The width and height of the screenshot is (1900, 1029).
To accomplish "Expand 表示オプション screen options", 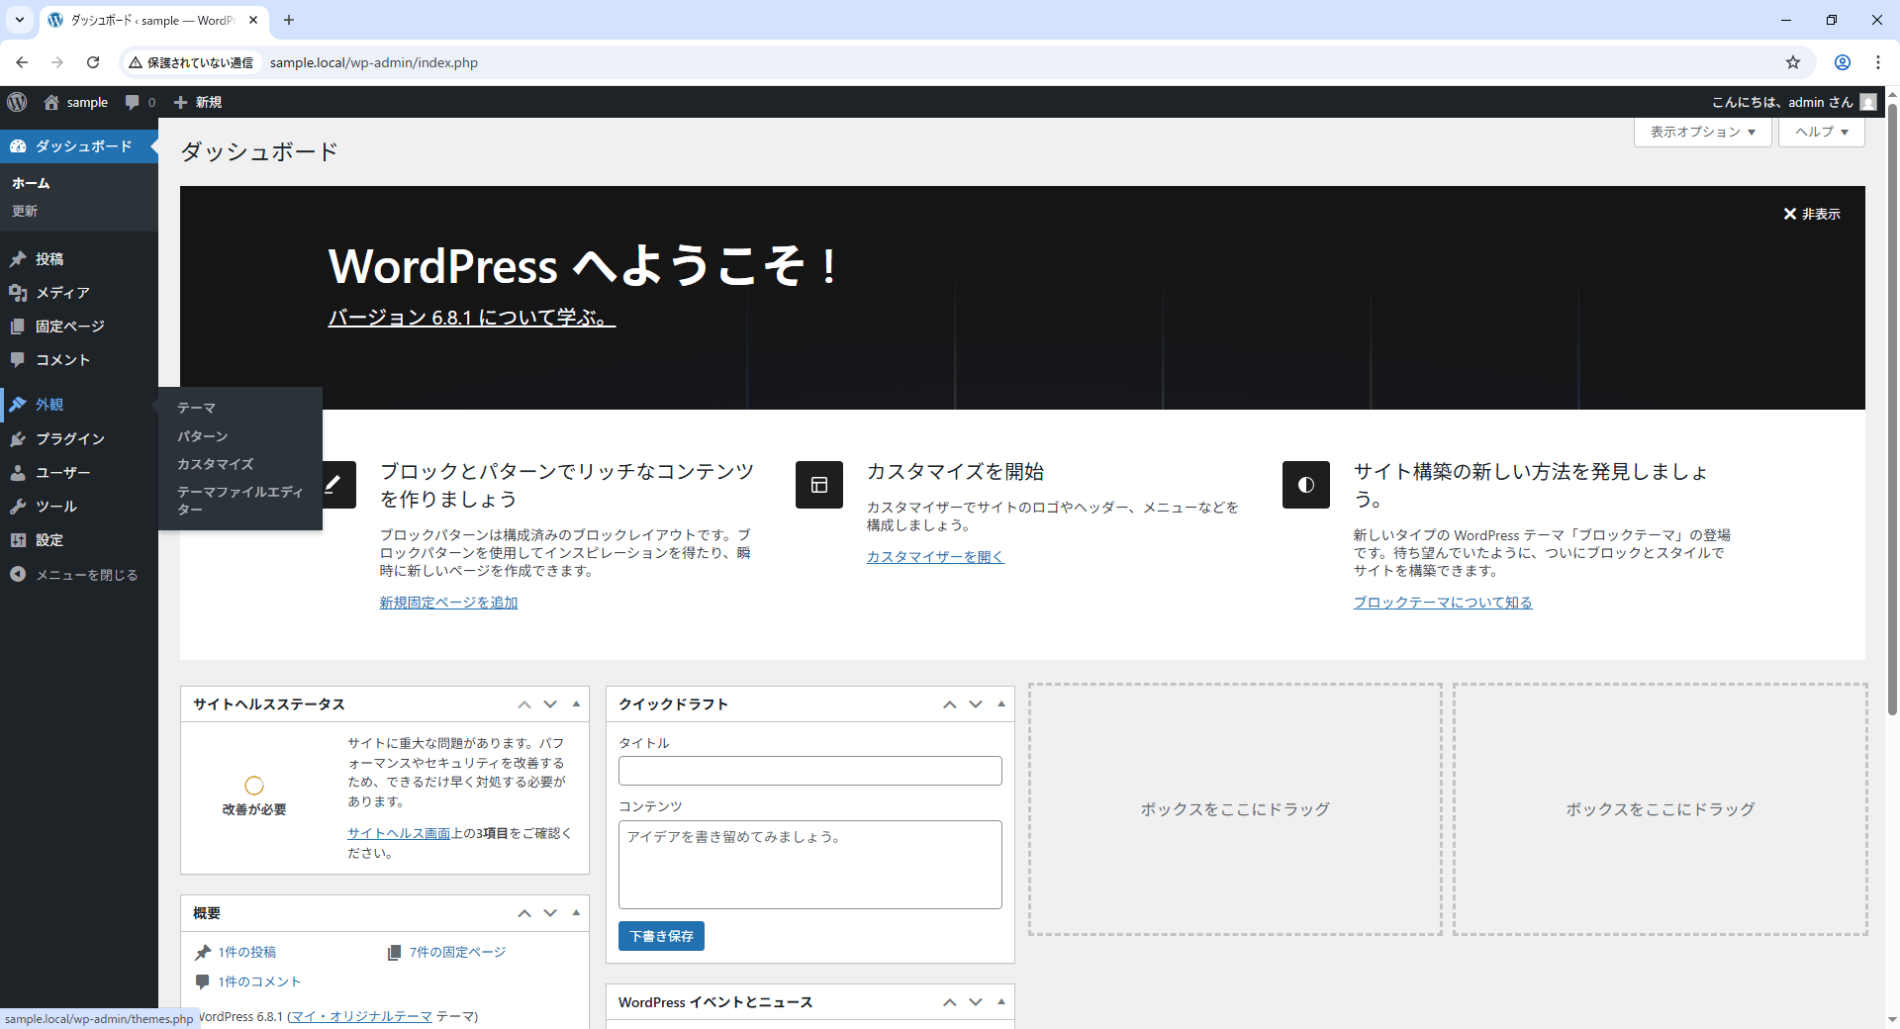I will (x=1703, y=132).
